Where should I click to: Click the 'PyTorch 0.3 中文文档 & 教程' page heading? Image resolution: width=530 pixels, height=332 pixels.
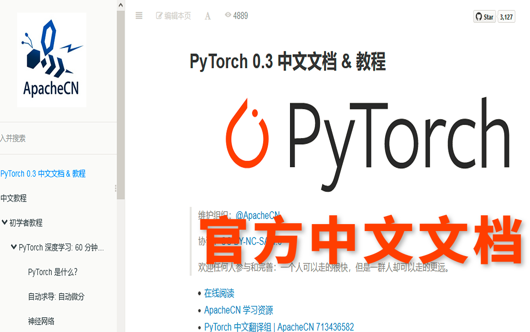point(288,61)
